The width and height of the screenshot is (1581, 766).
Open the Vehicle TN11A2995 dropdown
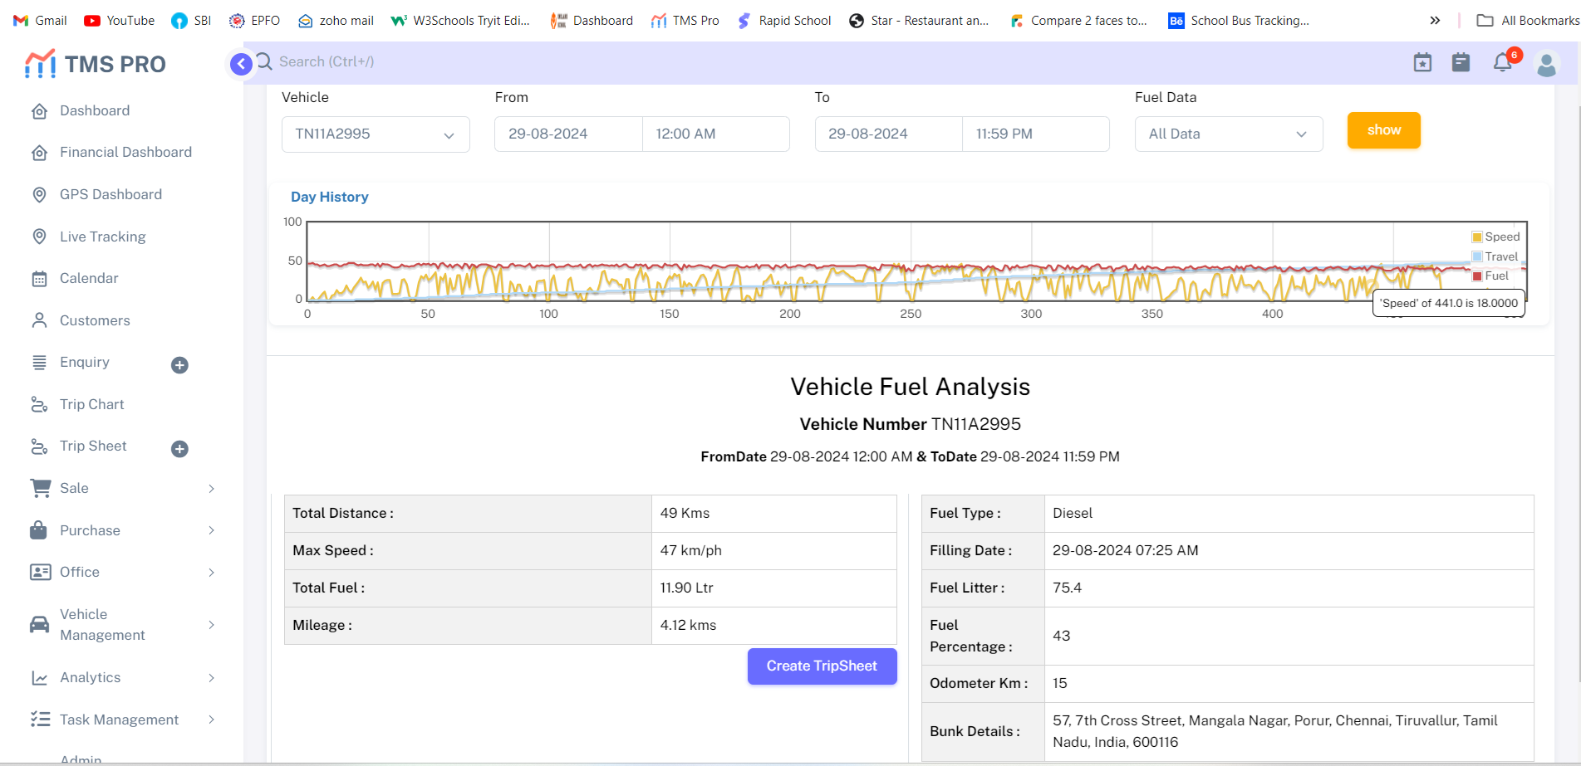376,134
